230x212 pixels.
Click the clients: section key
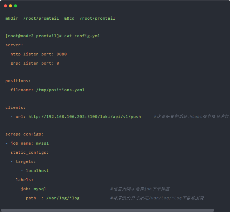15,107
